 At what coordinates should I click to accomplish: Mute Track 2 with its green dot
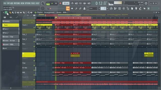[x=34, y=27]
